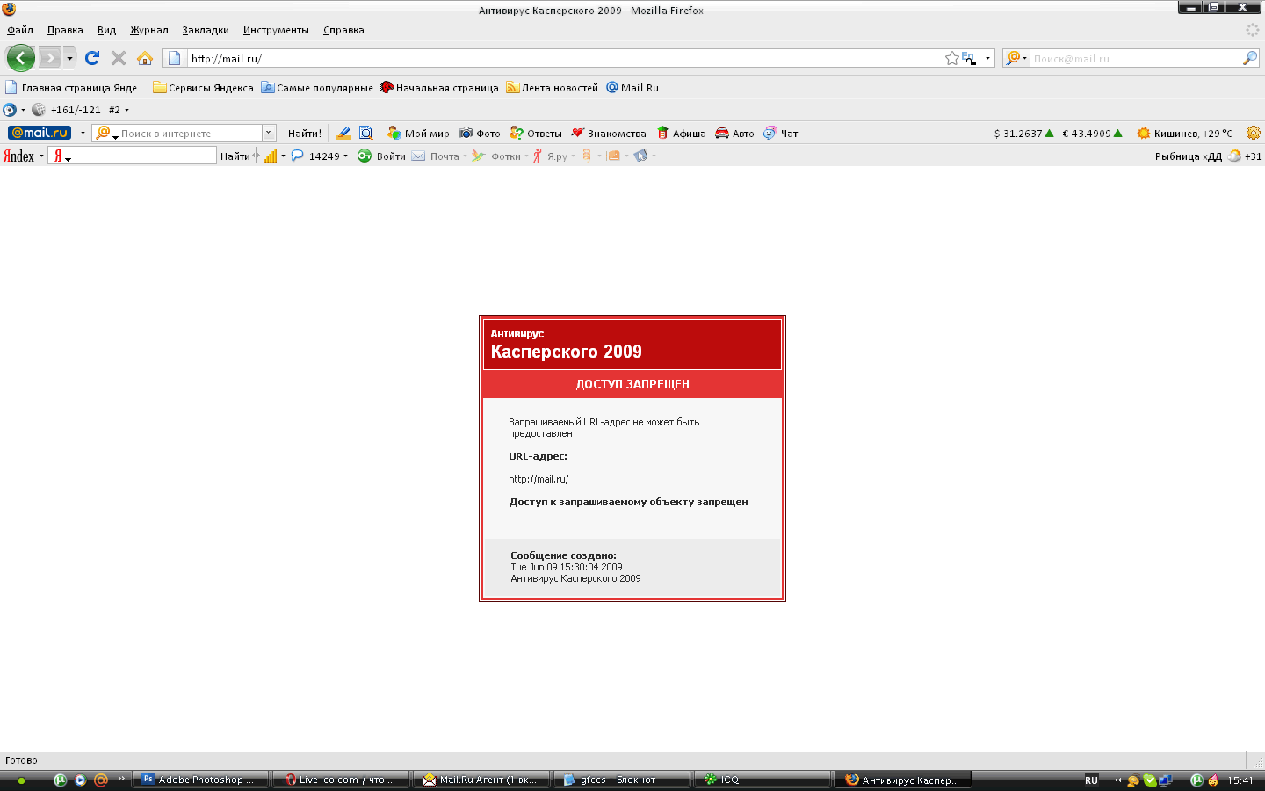The height and width of the screenshot is (791, 1265).
Task: Open the Фото camera shortcut
Action: point(479,134)
